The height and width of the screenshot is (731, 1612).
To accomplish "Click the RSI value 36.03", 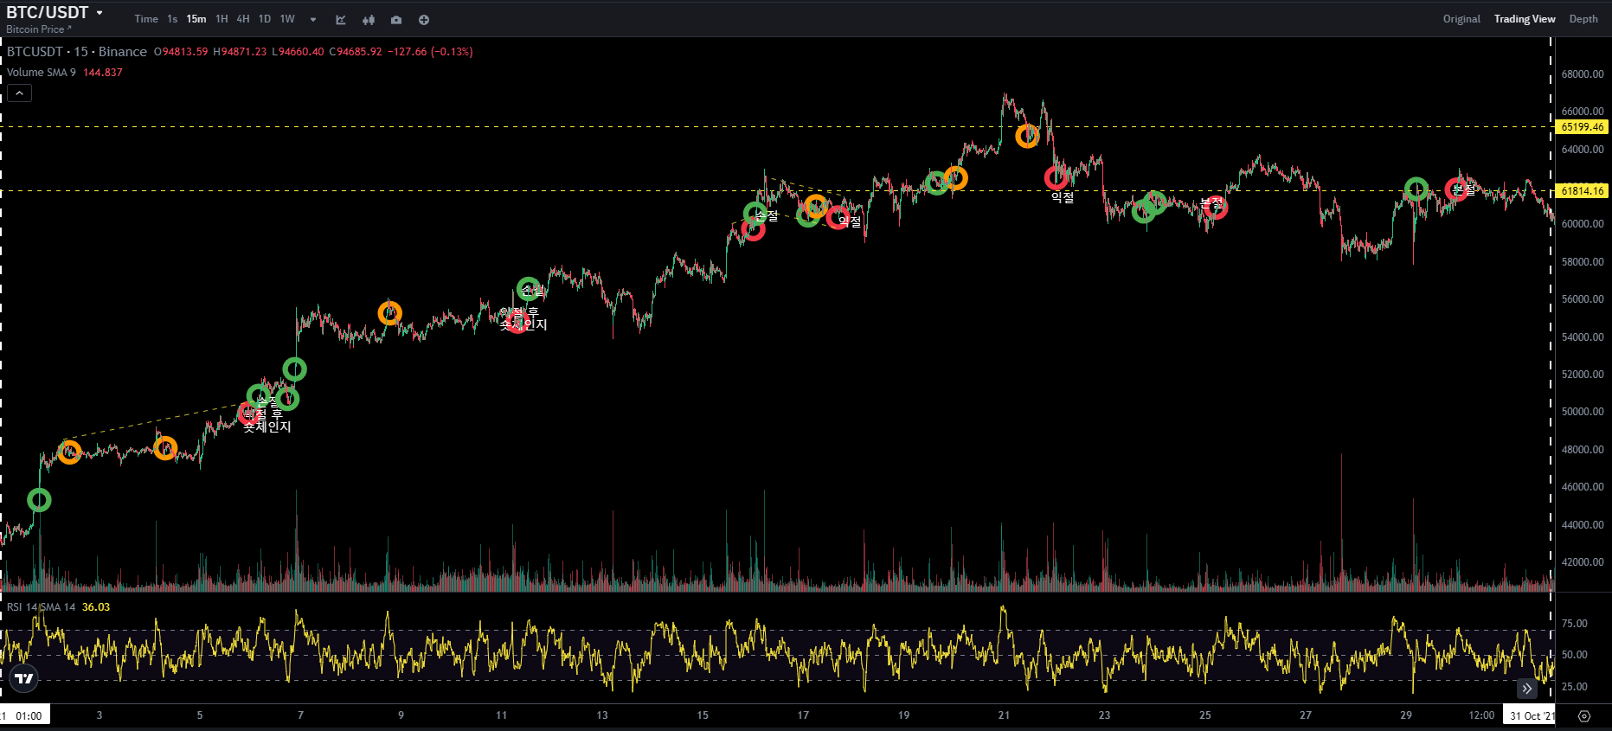I will coord(96,607).
